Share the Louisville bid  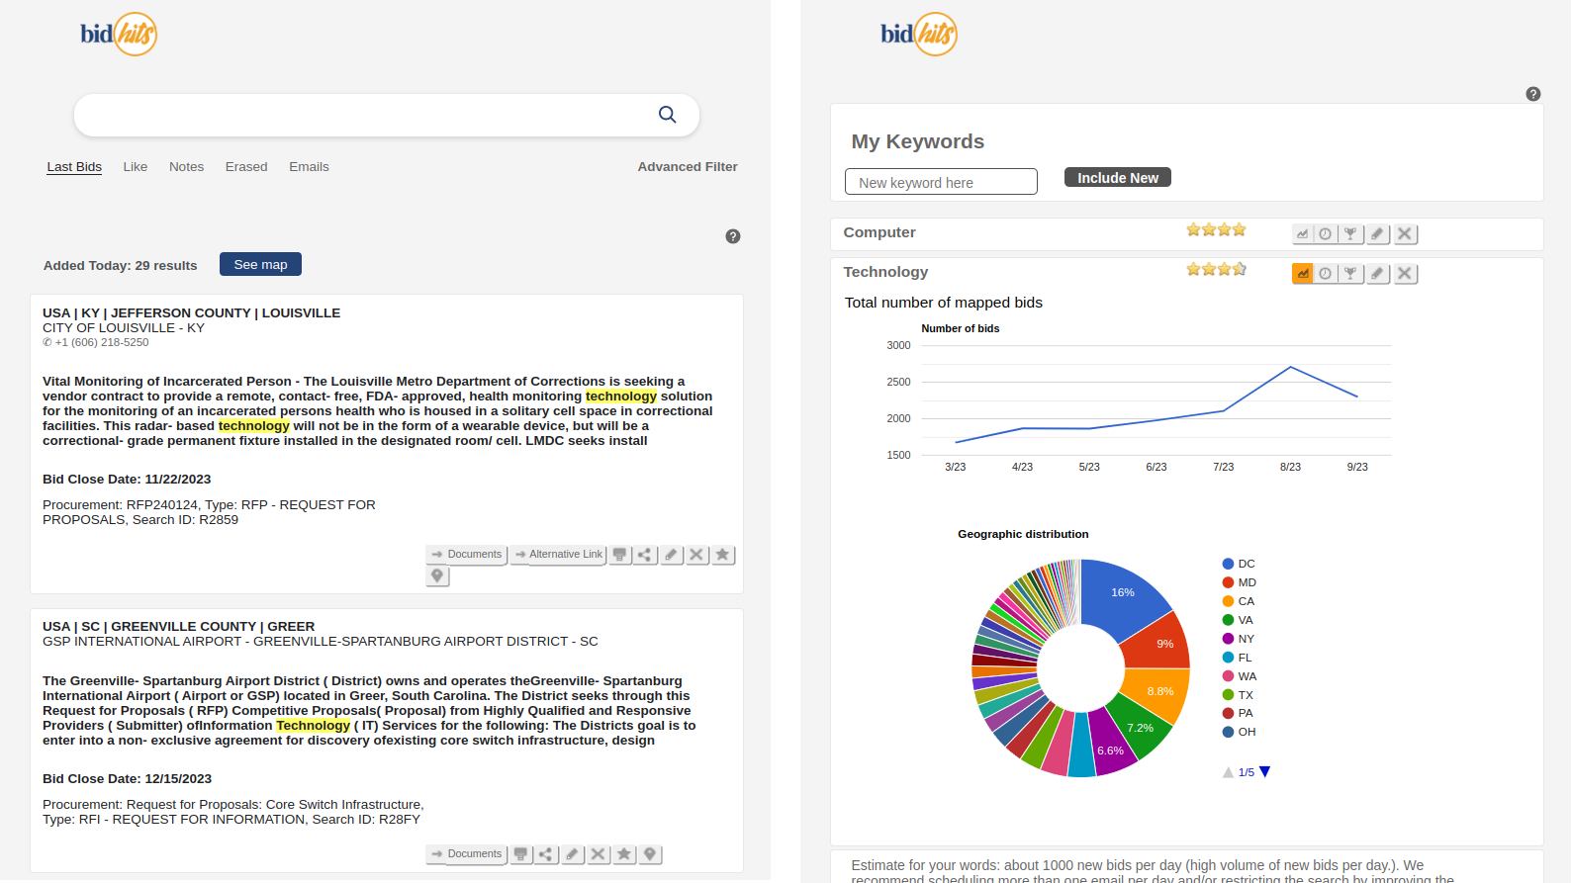click(645, 555)
